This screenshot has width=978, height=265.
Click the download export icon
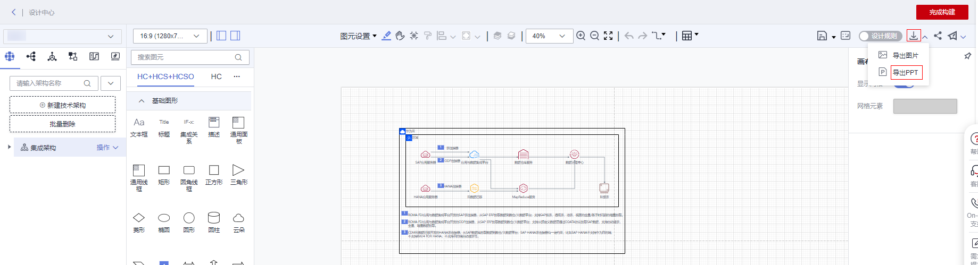click(914, 36)
